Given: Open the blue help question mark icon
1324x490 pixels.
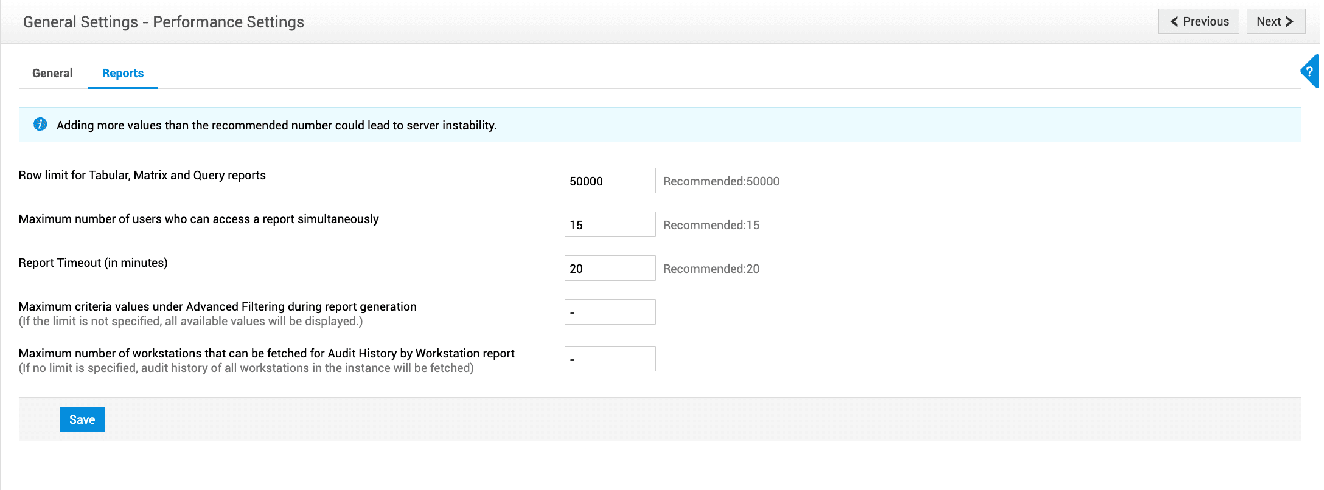Looking at the screenshot, I should [1310, 71].
